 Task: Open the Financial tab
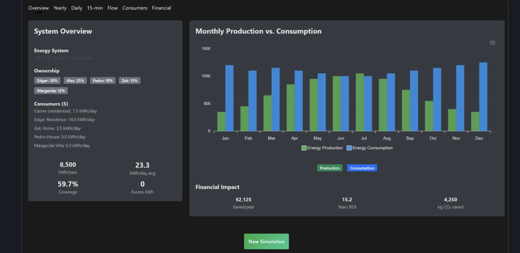[162, 8]
